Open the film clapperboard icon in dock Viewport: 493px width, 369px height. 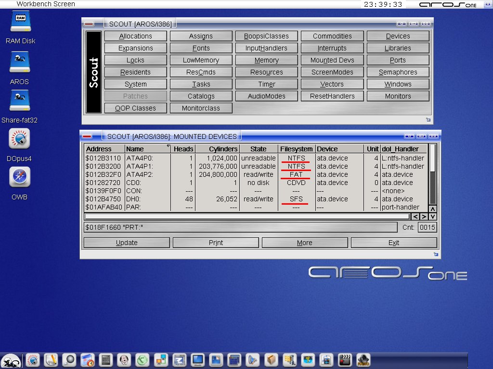tap(344, 359)
